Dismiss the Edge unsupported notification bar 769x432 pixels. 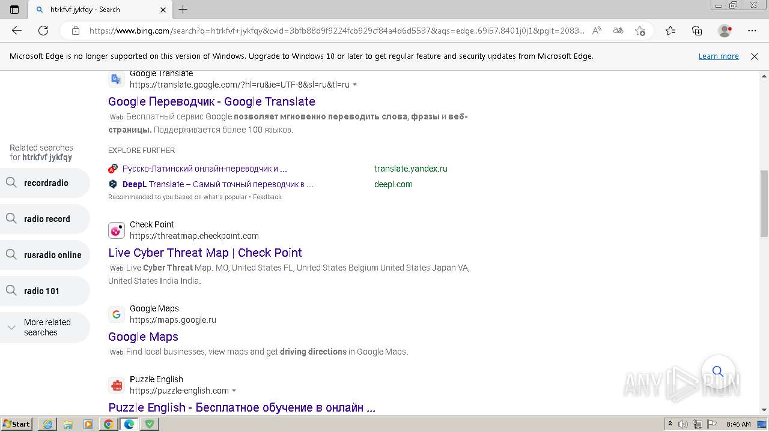pos(755,56)
